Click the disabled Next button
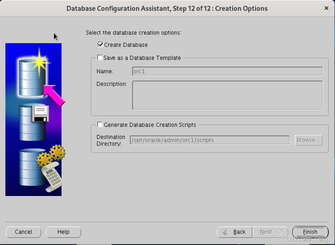The image size is (335, 245). 270,232
